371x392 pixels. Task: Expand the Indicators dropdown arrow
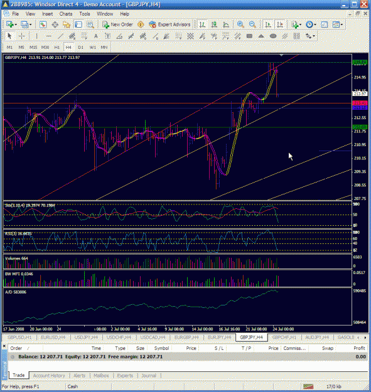(300, 24)
